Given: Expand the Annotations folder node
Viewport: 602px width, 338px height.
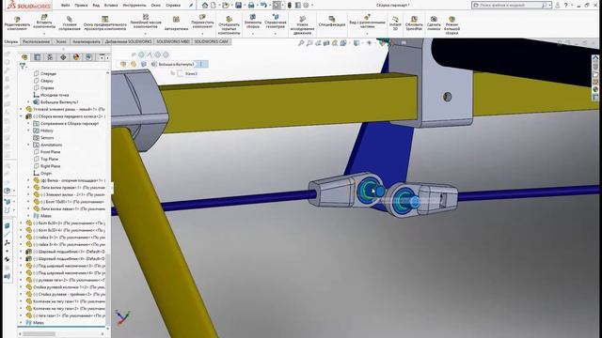Looking at the screenshot, I should point(28,145).
